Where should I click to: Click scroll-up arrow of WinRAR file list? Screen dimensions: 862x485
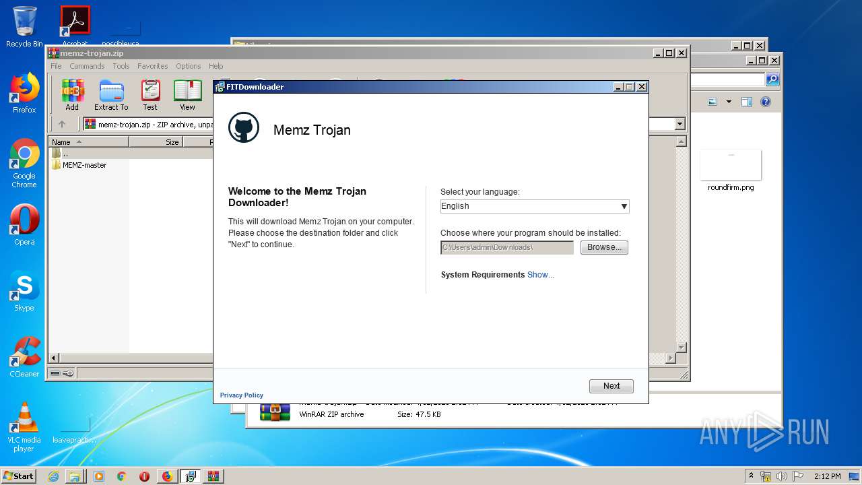coord(681,141)
